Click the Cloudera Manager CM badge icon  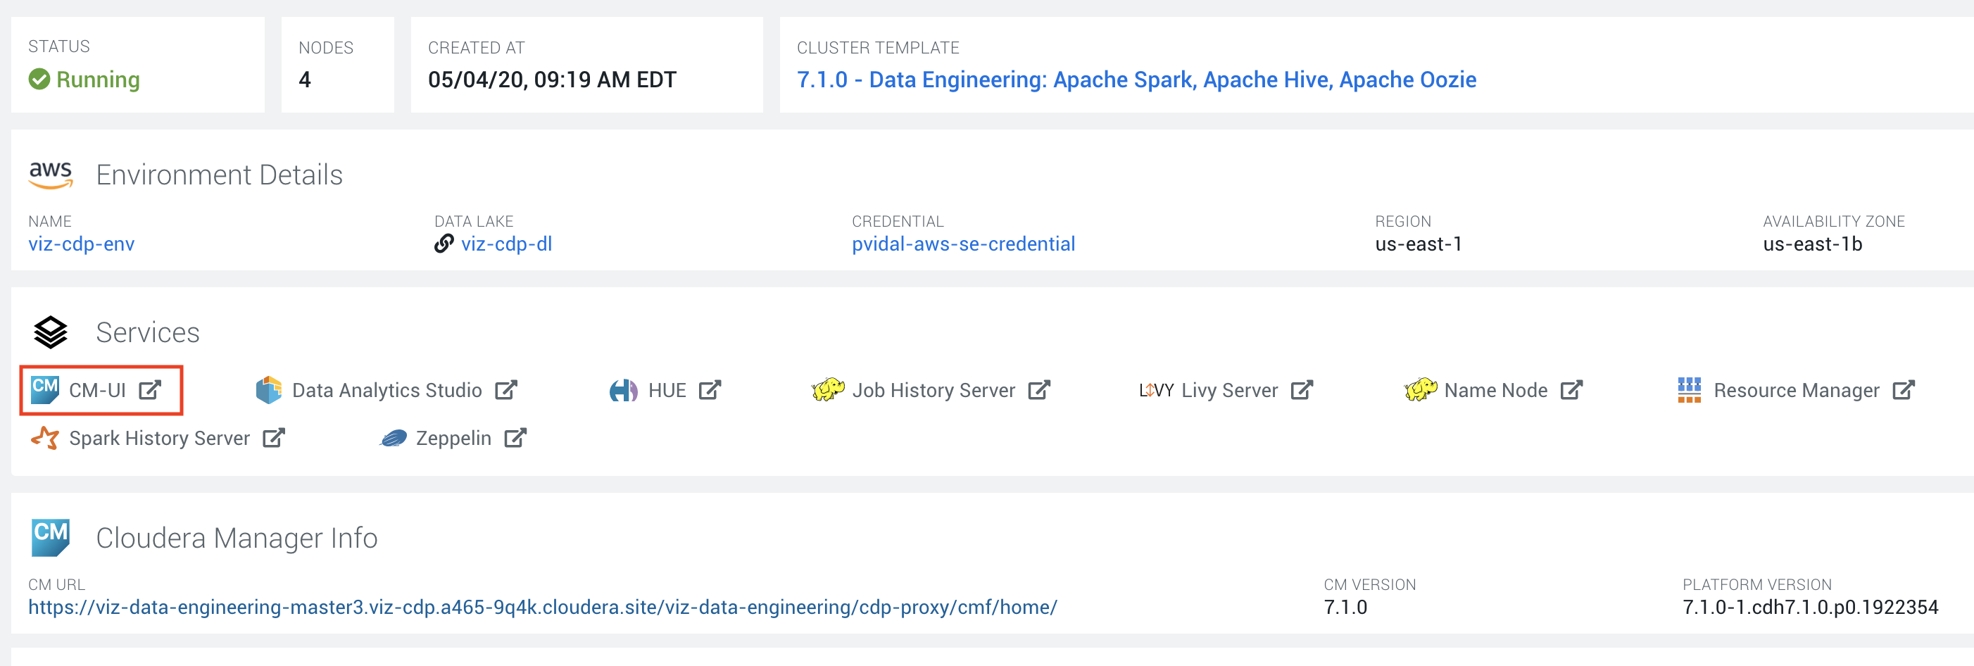51,536
